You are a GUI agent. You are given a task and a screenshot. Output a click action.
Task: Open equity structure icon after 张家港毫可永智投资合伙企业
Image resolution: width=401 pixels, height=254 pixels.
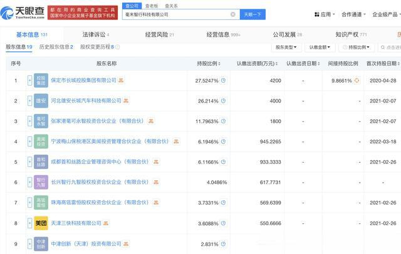(151, 121)
